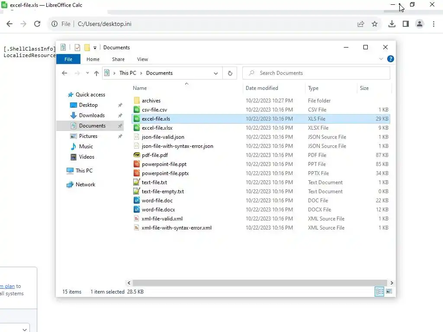The height and width of the screenshot is (332, 443).
Task: Open Explorer Help question mark icon
Action: (391, 59)
